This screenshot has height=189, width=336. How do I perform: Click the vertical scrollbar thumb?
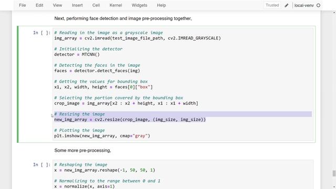334,173
